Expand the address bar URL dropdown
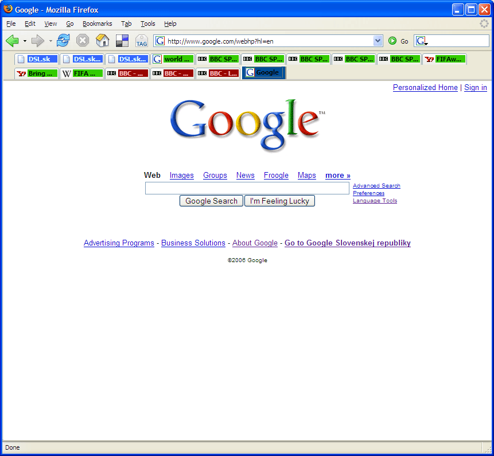Viewport: 494px width, 456px height. 378,41
